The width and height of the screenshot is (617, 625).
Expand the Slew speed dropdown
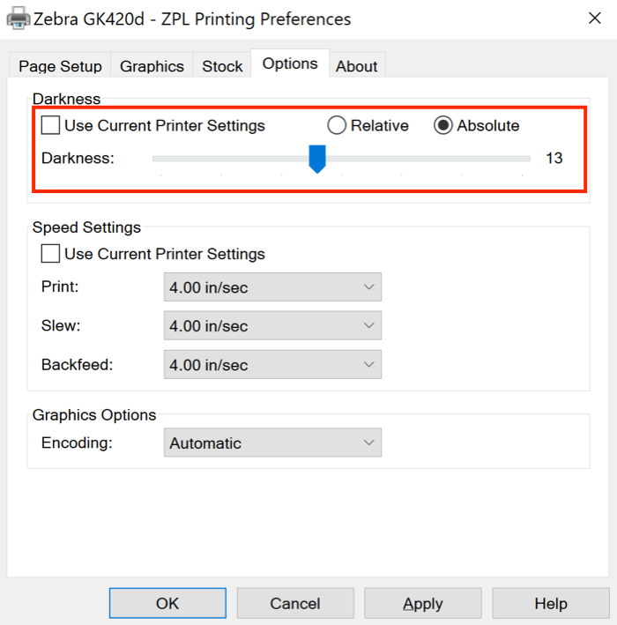click(x=272, y=326)
